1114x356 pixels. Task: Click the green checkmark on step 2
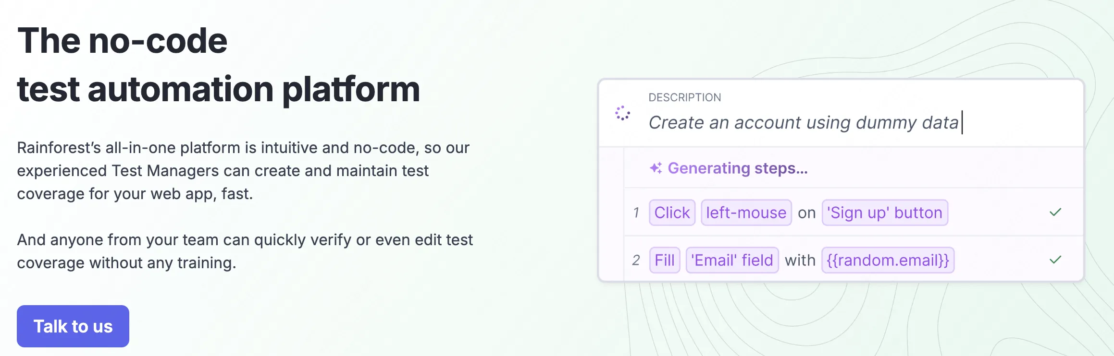1055,260
